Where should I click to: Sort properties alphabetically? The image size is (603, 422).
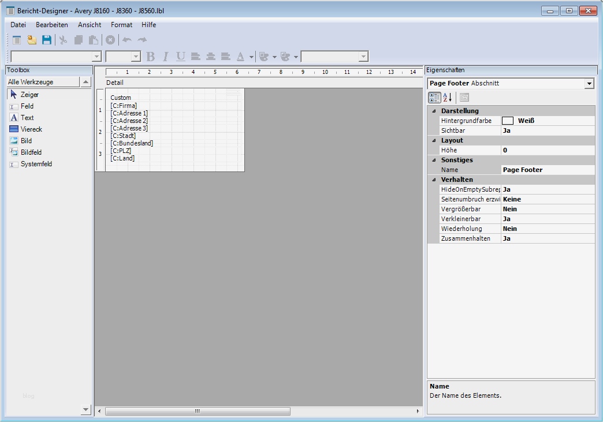[x=448, y=98]
